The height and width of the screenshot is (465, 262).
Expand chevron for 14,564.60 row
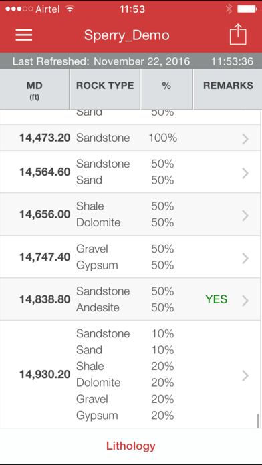click(x=245, y=173)
